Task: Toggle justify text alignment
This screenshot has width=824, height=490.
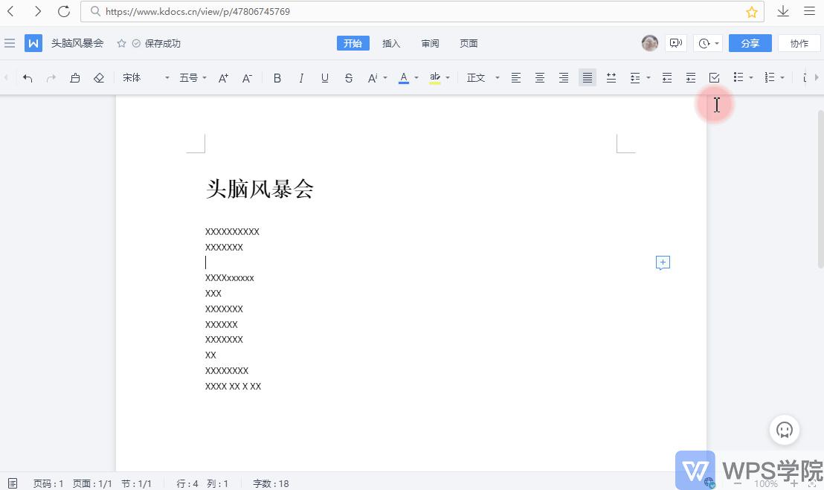Action: pos(588,77)
